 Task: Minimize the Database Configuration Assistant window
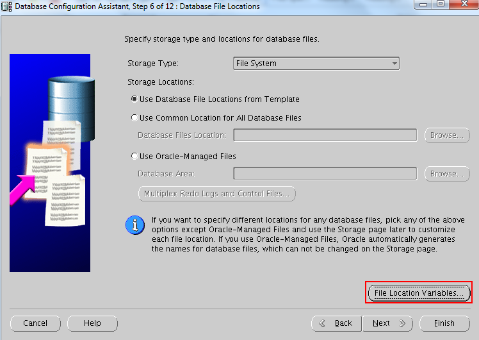(x=423, y=4)
